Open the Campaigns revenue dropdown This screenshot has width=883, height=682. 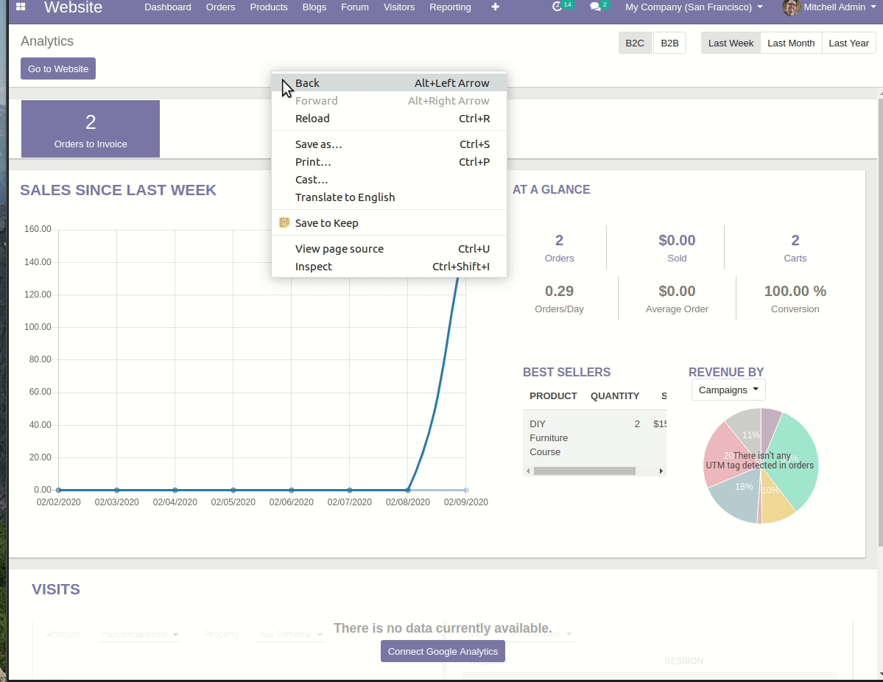[x=728, y=389]
